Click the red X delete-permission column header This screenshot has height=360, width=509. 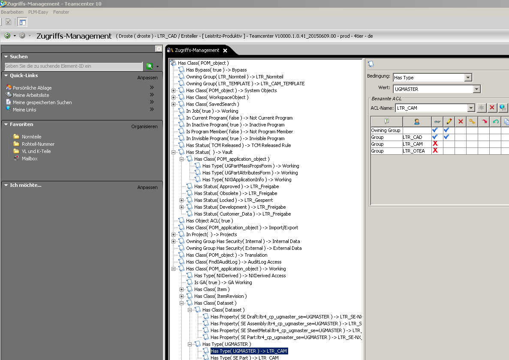click(461, 122)
